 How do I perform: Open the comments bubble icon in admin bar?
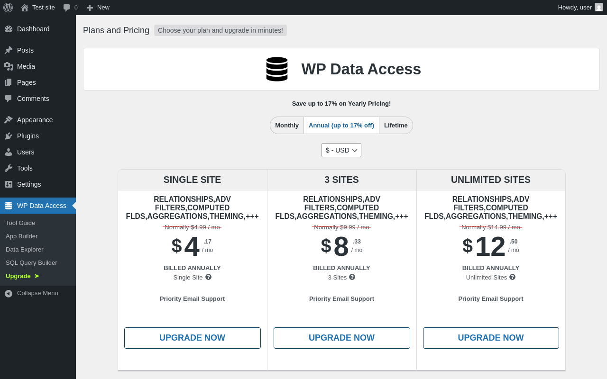tap(67, 8)
